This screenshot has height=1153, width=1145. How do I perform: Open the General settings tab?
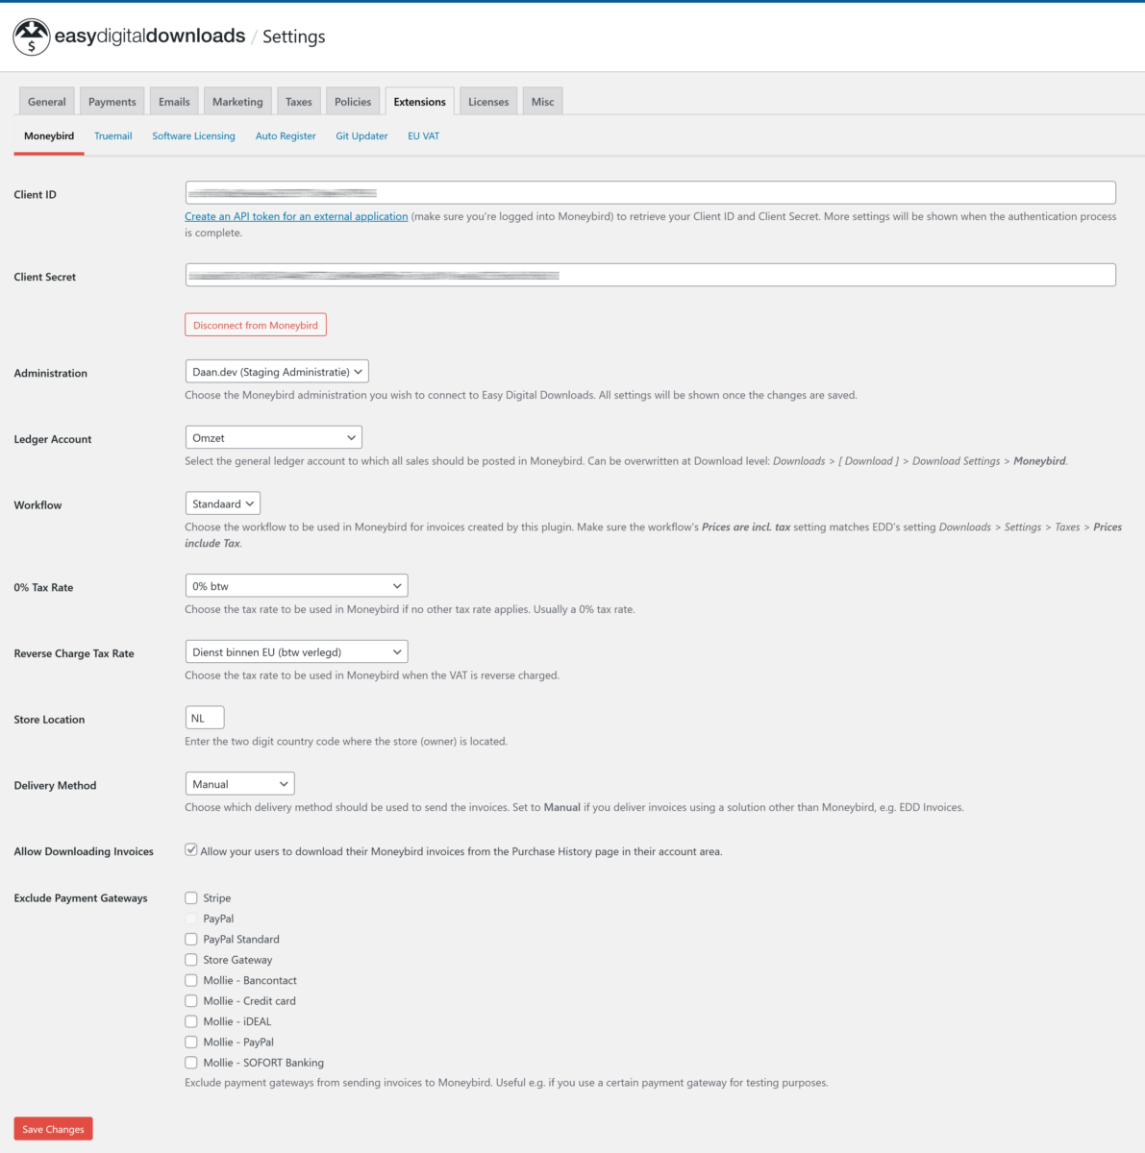click(47, 102)
